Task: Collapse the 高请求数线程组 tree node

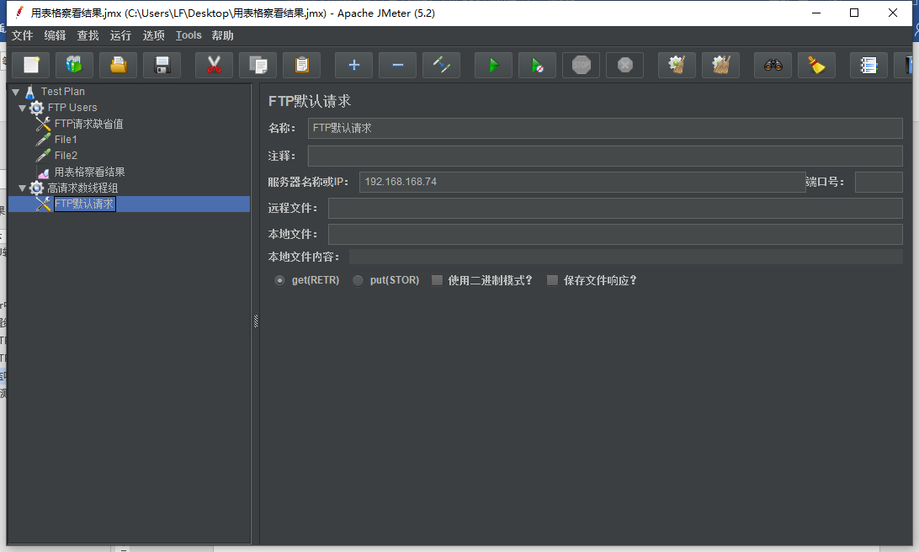Action: 23,188
